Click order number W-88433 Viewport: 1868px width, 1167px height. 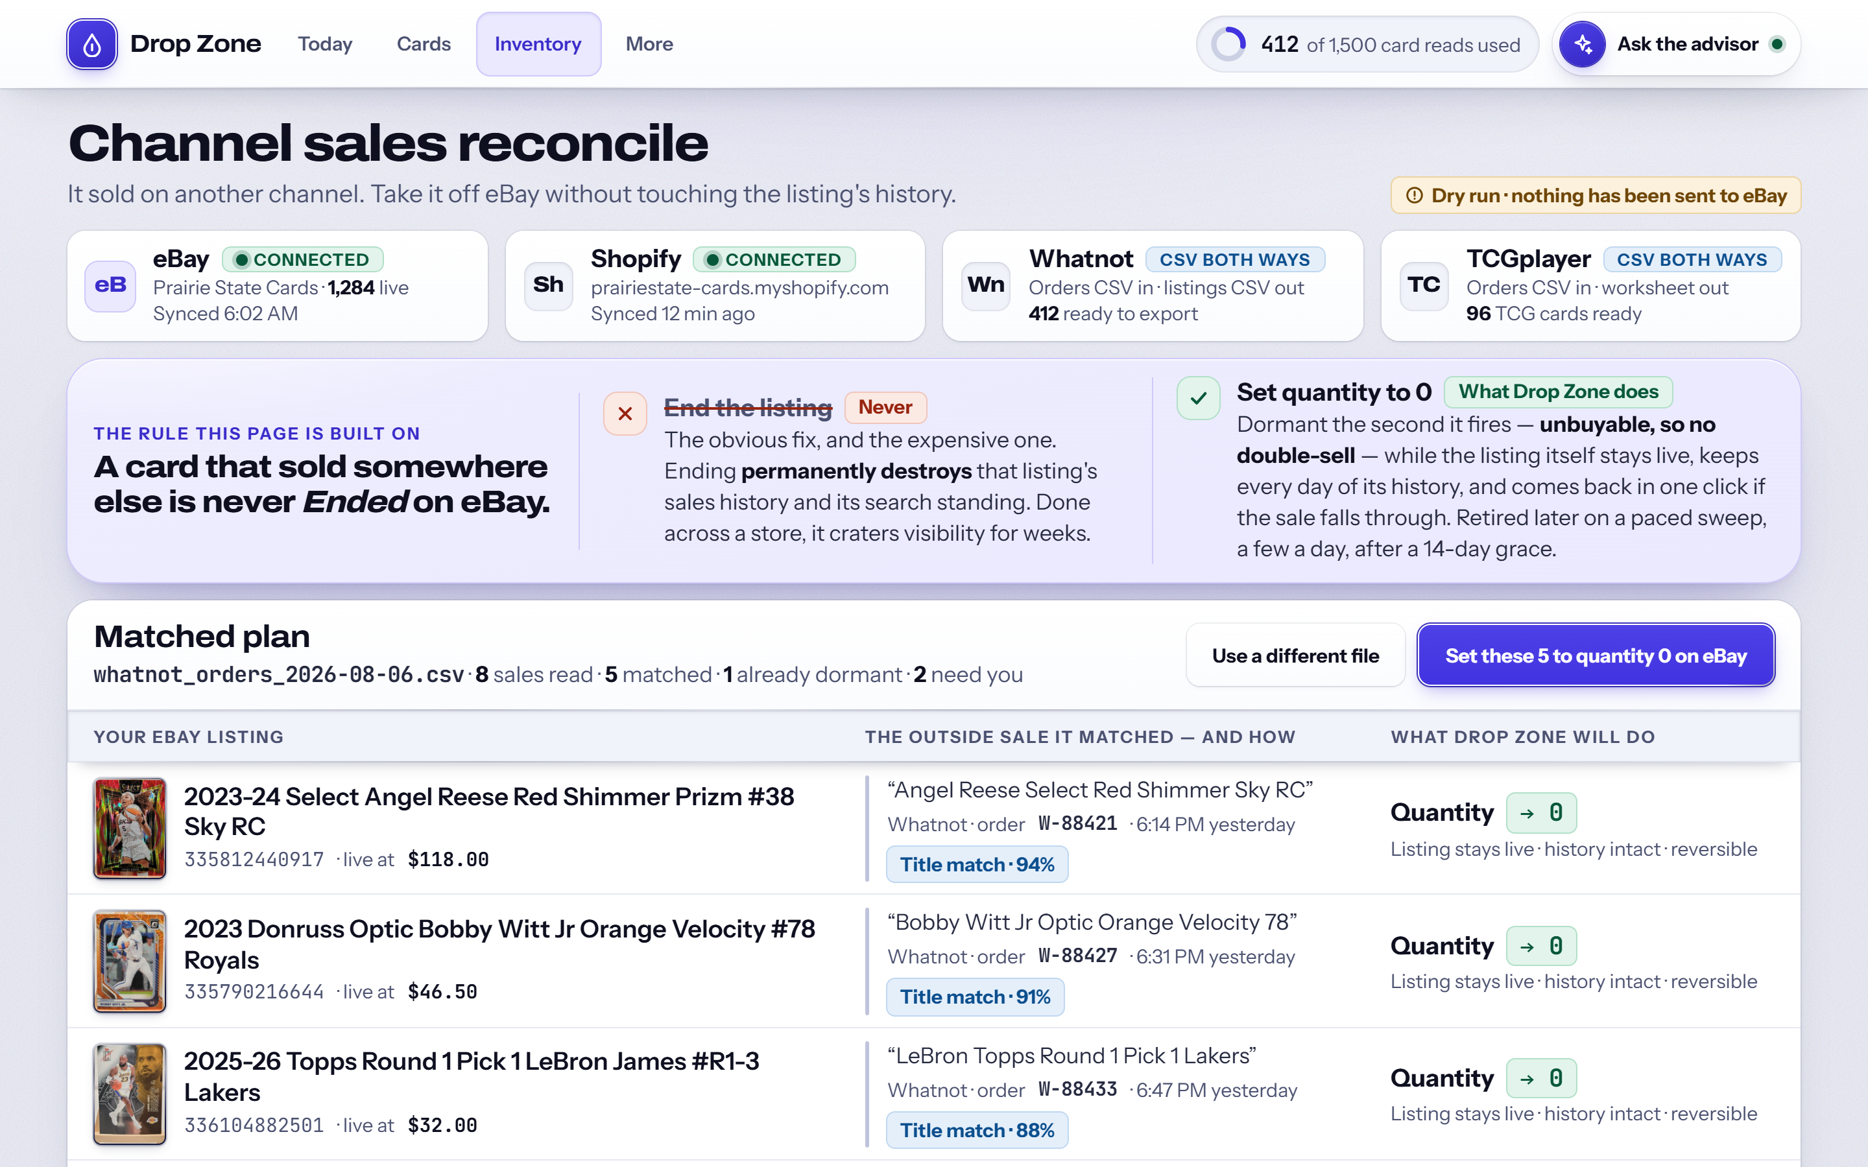click(1077, 1089)
